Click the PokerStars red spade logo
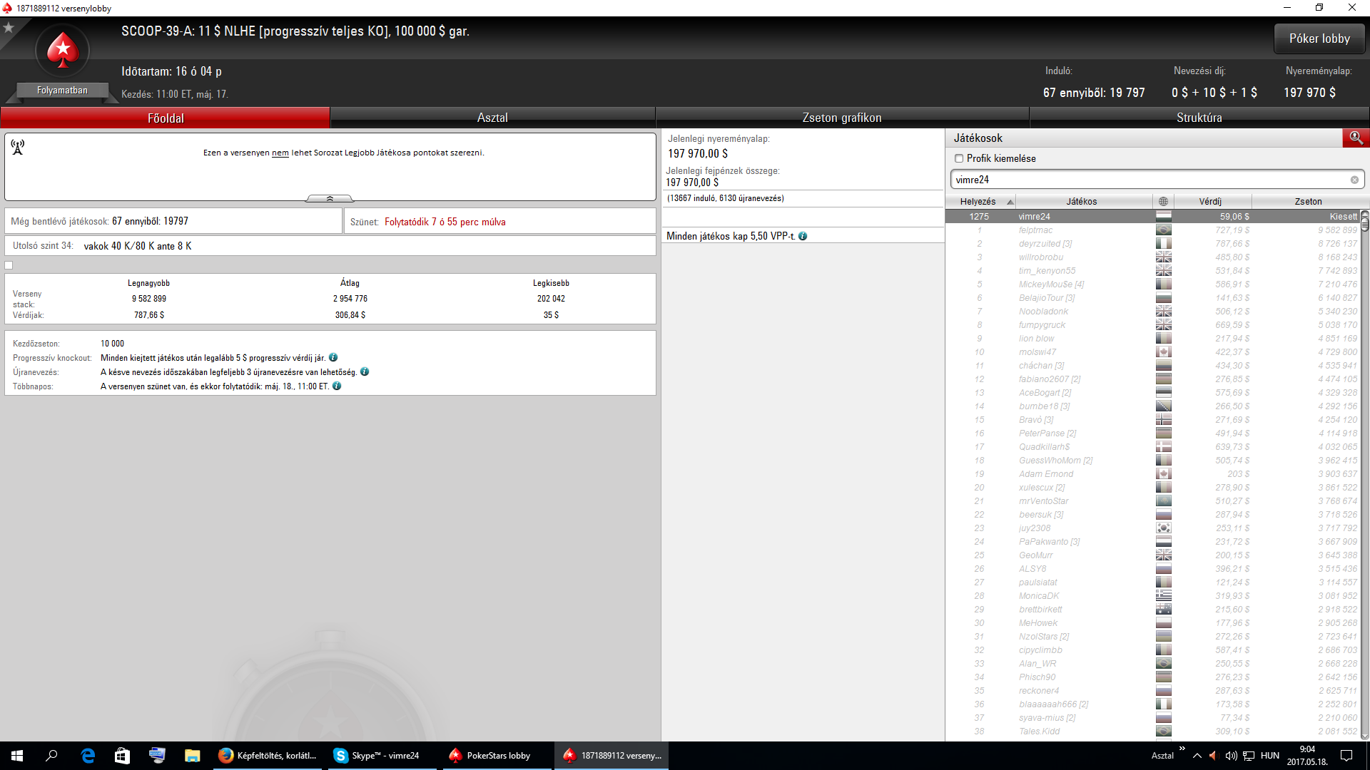This screenshot has width=1370, height=770. (63, 50)
